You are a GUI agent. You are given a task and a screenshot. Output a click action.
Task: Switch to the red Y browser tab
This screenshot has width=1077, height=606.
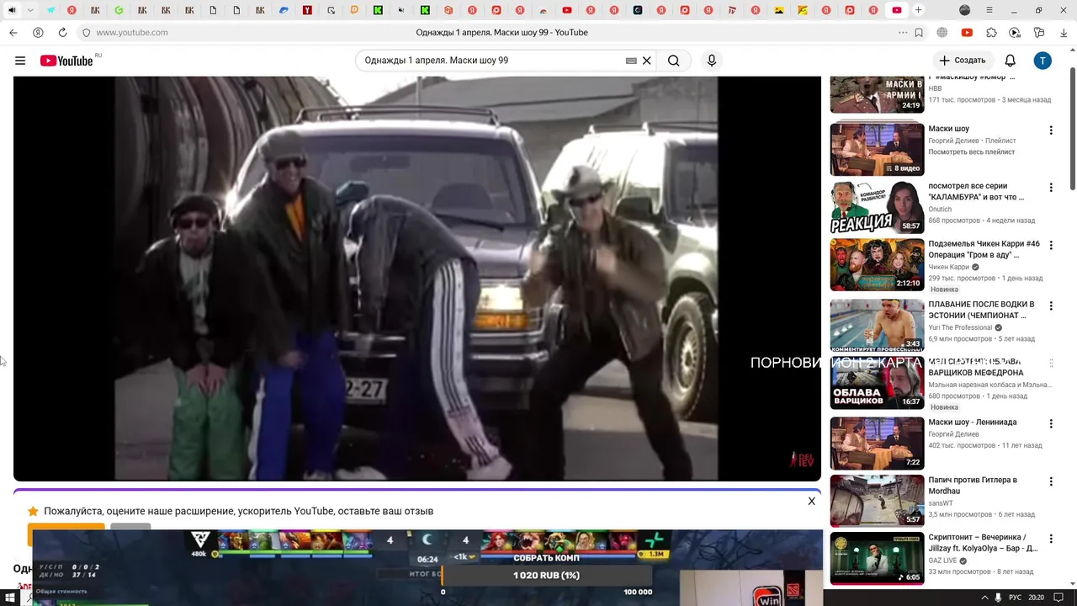pos(307,10)
